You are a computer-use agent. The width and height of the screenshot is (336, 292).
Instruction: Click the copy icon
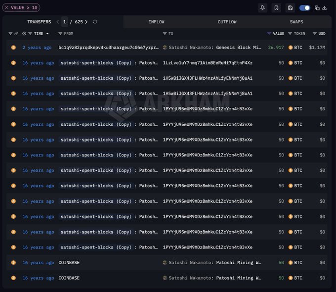(317, 8)
